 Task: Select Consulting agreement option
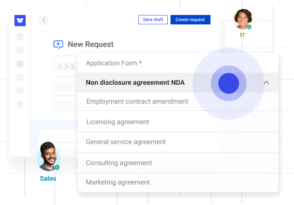coord(178,163)
